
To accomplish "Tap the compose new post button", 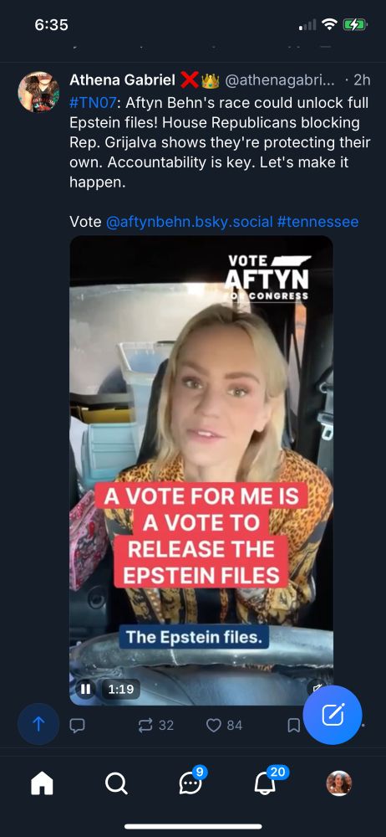I will pyautogui.click(x=333, y=715).
